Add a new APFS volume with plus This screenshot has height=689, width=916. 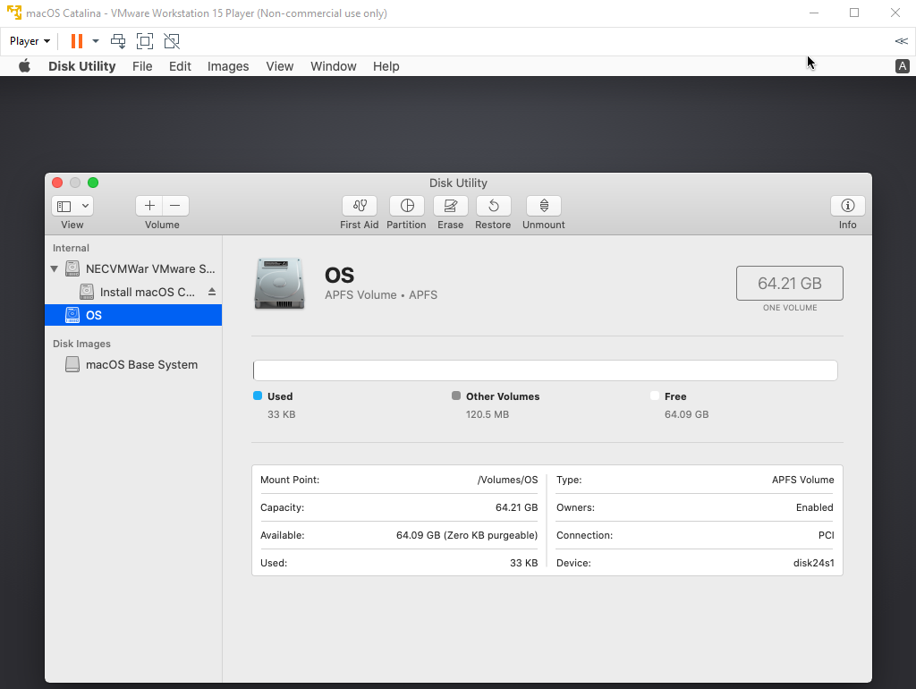pyautogui.click(x=149, y=206)
